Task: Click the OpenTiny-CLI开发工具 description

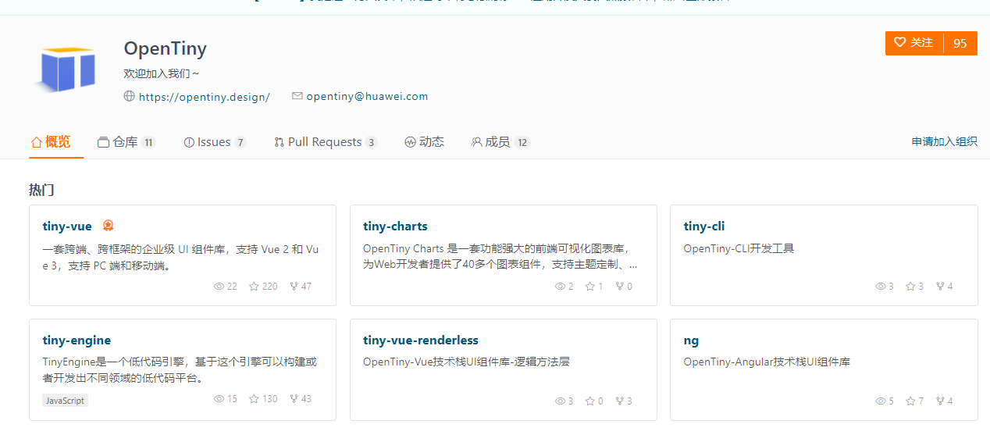Action: click(739, 249)
